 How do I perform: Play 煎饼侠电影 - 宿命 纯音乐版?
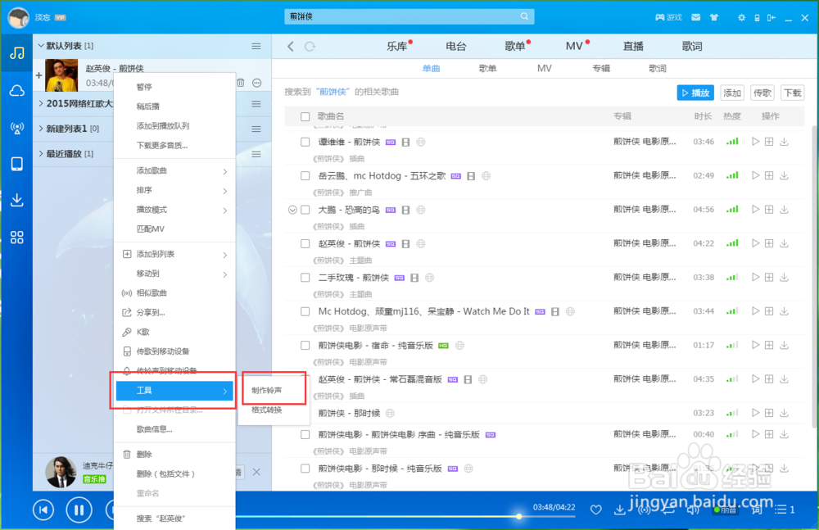755,345
